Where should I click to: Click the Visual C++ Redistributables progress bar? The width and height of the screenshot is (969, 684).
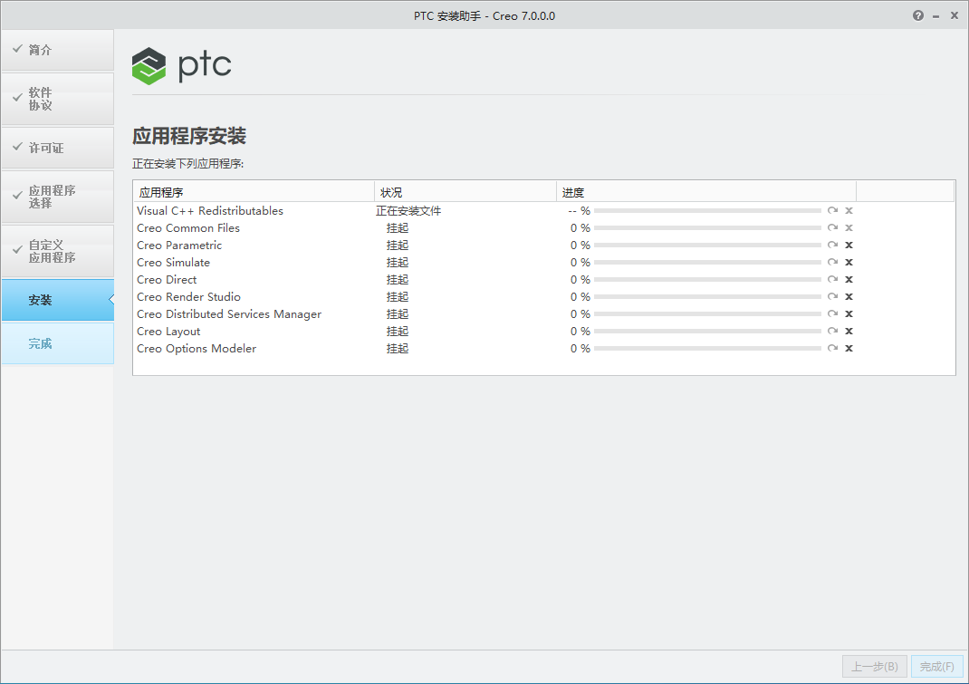coord(707,211)
